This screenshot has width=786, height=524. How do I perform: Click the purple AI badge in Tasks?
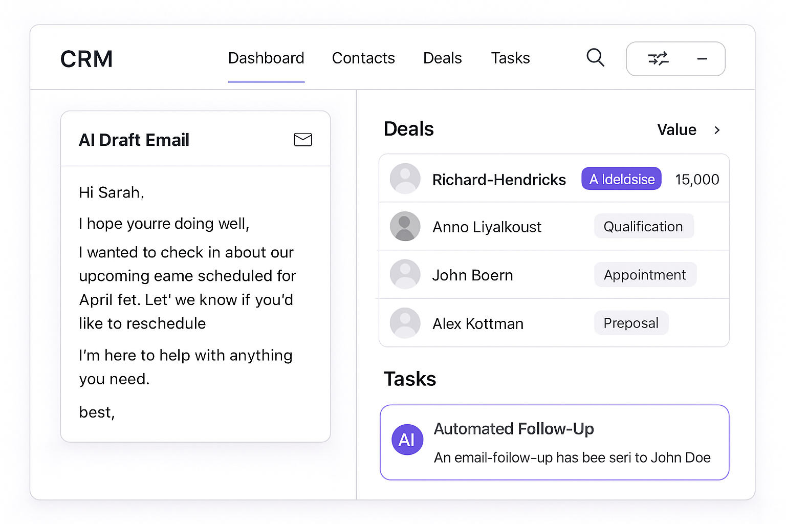[x=407, y=440]
